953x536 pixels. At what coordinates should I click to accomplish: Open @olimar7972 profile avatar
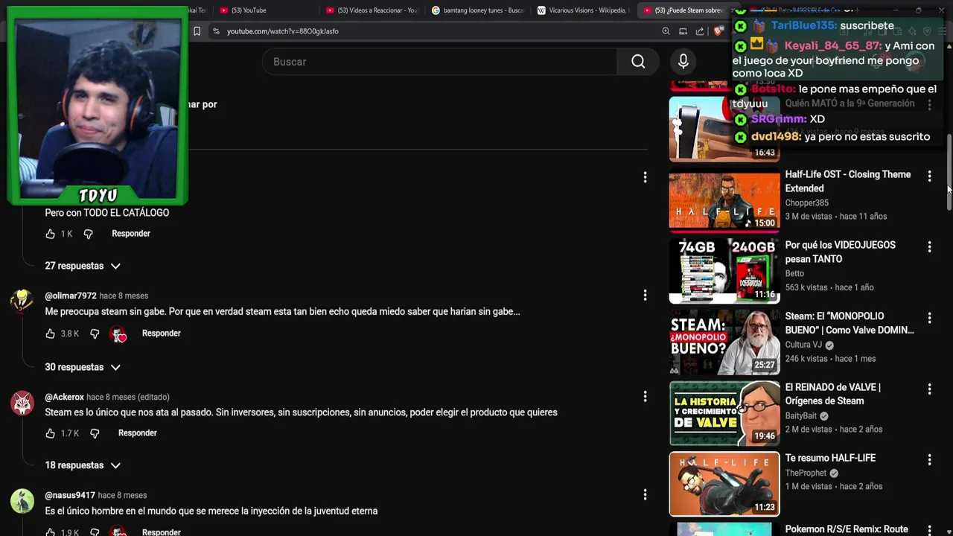[x=22, y=301]
